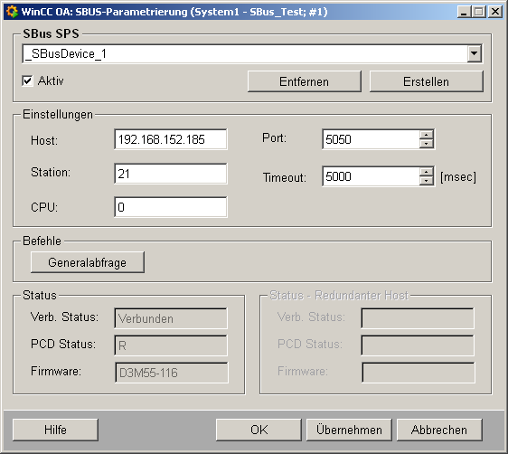Click the Port number field
This screenshot has width=508, height=454.
[372, 139]
